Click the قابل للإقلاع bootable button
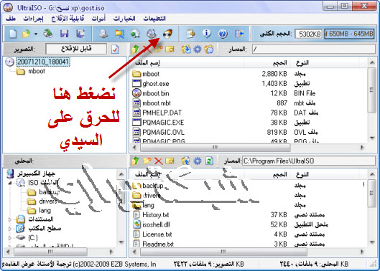This screenshot has height=271, width=380. (x=76, y=49)
